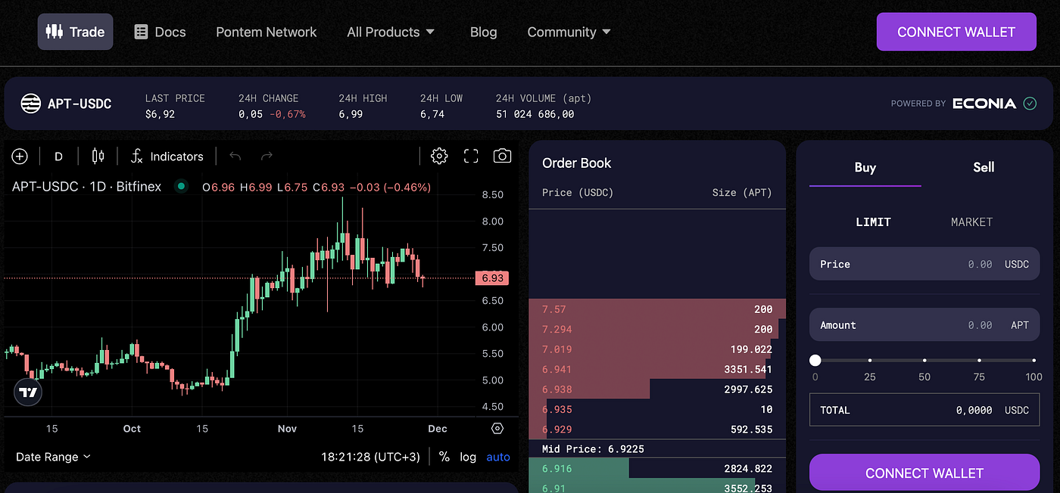This screenshot has width=1060, height=493.
Task: Click the time axis settings icon
Action: pos(497,429)
